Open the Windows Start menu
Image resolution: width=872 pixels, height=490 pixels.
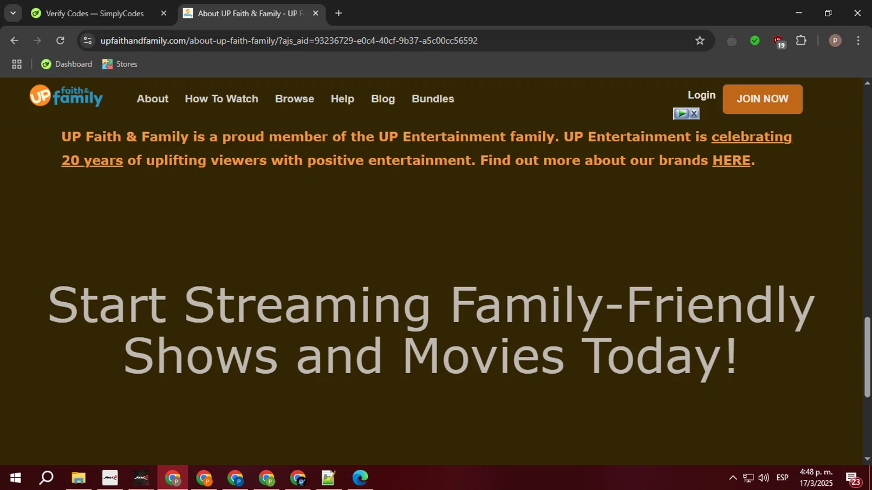pos(16,478)
